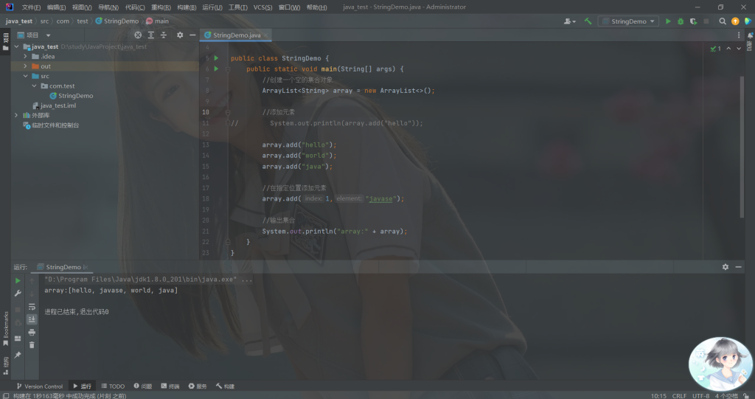Expand the out folder in project tree
Image resolution: width=755 pixels, height=399 pixels.
coord(26,66)
